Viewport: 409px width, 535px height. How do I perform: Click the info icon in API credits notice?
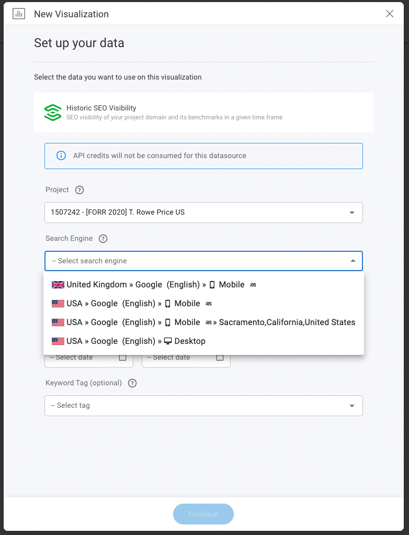(x=61, y=155)
